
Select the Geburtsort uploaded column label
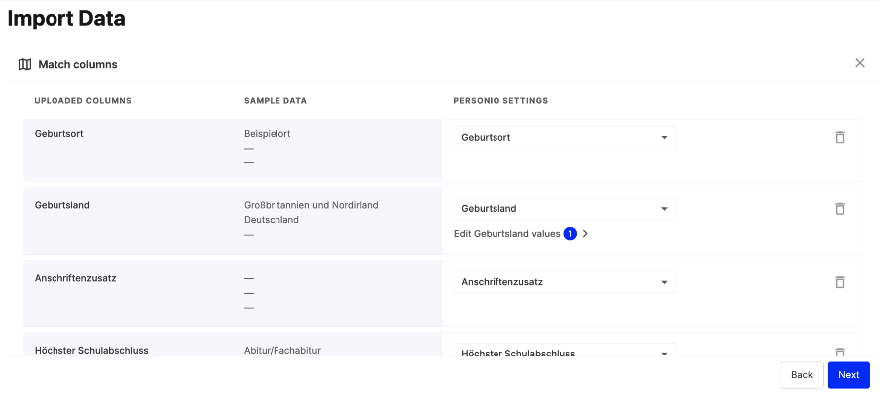(59, 134)
